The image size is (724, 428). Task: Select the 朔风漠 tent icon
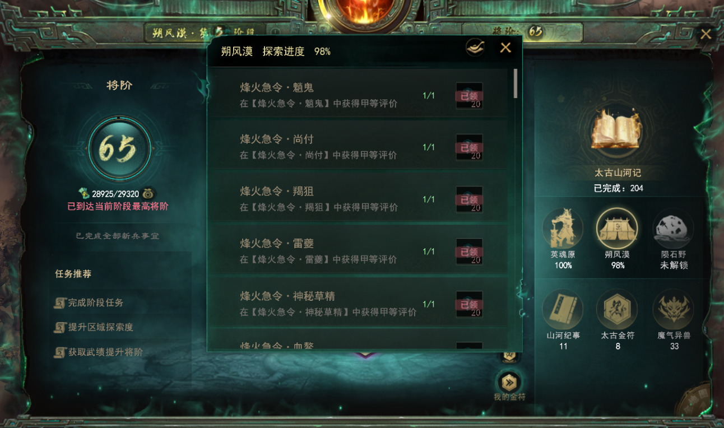coord(617,229)
